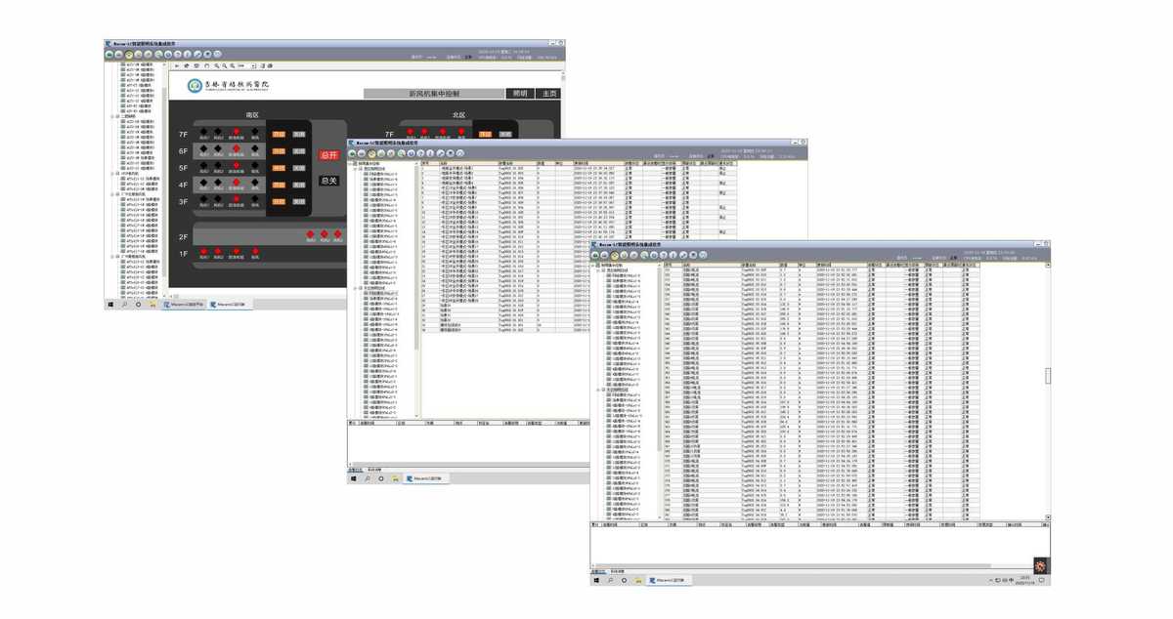1173x619 pixels.
Task: Open Start menu on the front window's taskbar
Action: coord(596,580)
